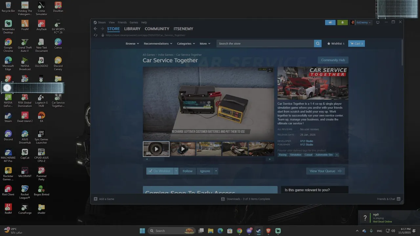Image resolution: width=420 pixels, height=236 pixels.
Task: Click the Ignore button
Action: point(205,171)
